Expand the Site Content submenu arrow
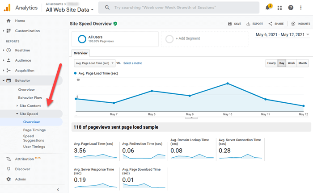The height and width of the screenshot is (193, 313). [17, 106]
